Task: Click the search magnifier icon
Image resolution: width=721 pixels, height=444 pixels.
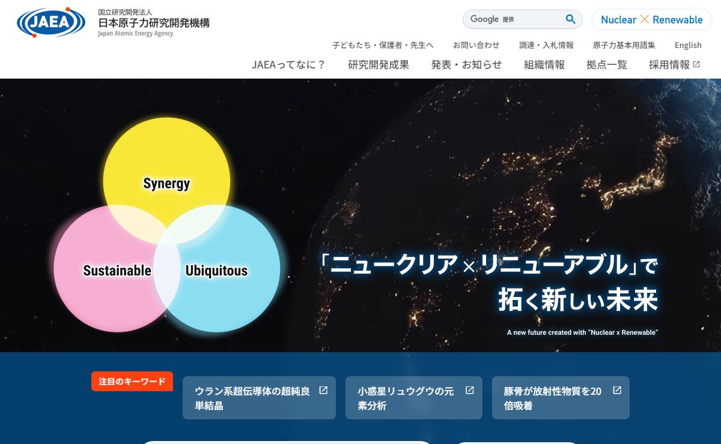Action: tap(571, 19)
